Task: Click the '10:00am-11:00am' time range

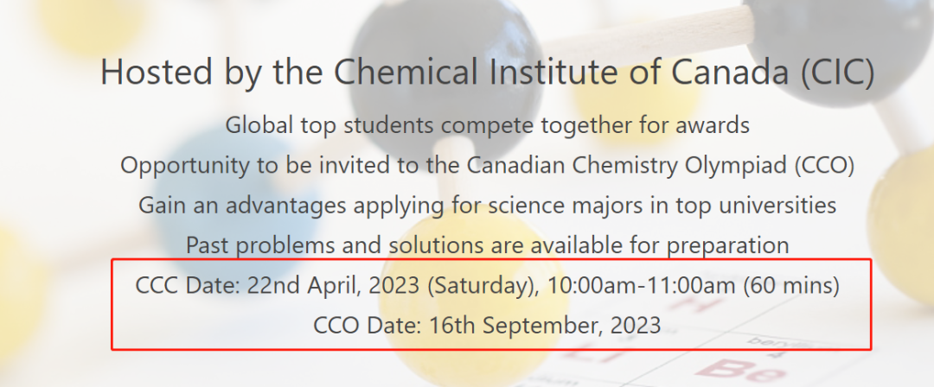Action: [642, 286]
